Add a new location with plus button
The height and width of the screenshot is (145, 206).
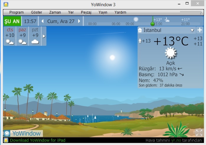[199, 30]
